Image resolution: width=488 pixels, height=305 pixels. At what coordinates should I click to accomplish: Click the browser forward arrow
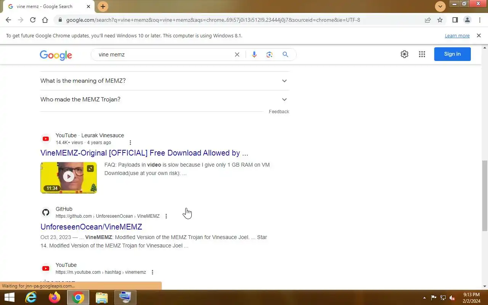point(21,20)
